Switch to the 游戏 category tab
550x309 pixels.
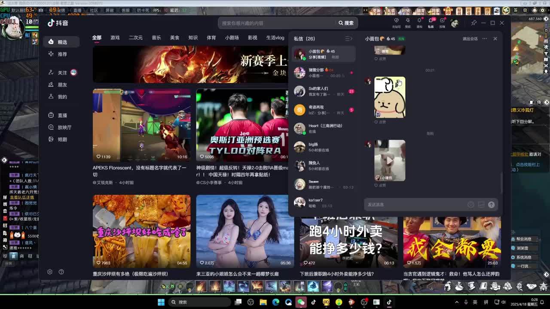(x=115, y=38)
